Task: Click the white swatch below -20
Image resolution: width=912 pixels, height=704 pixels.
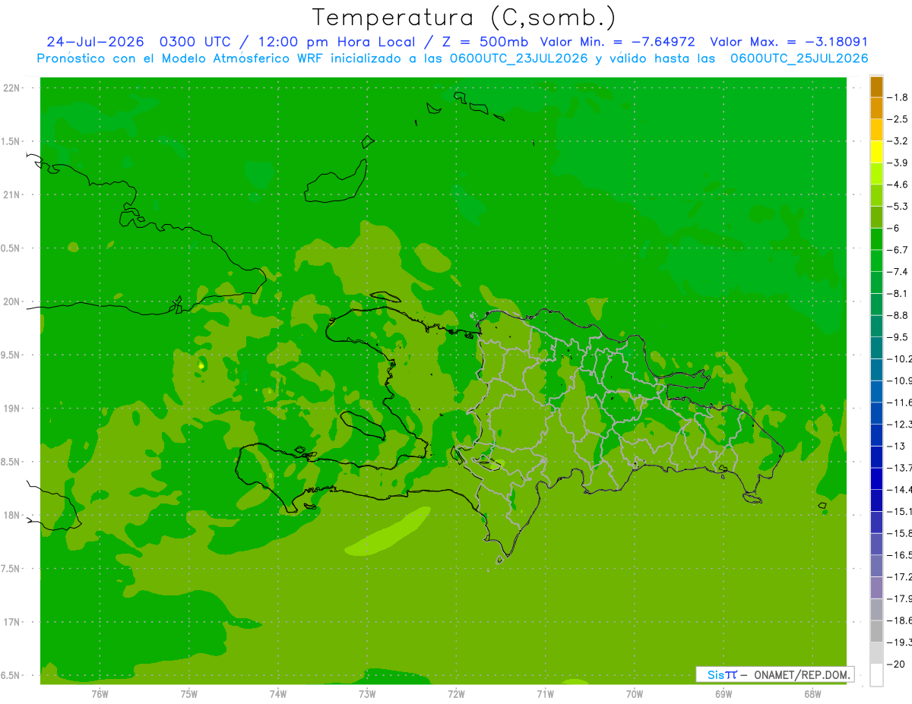Action: tap(876, 674)
